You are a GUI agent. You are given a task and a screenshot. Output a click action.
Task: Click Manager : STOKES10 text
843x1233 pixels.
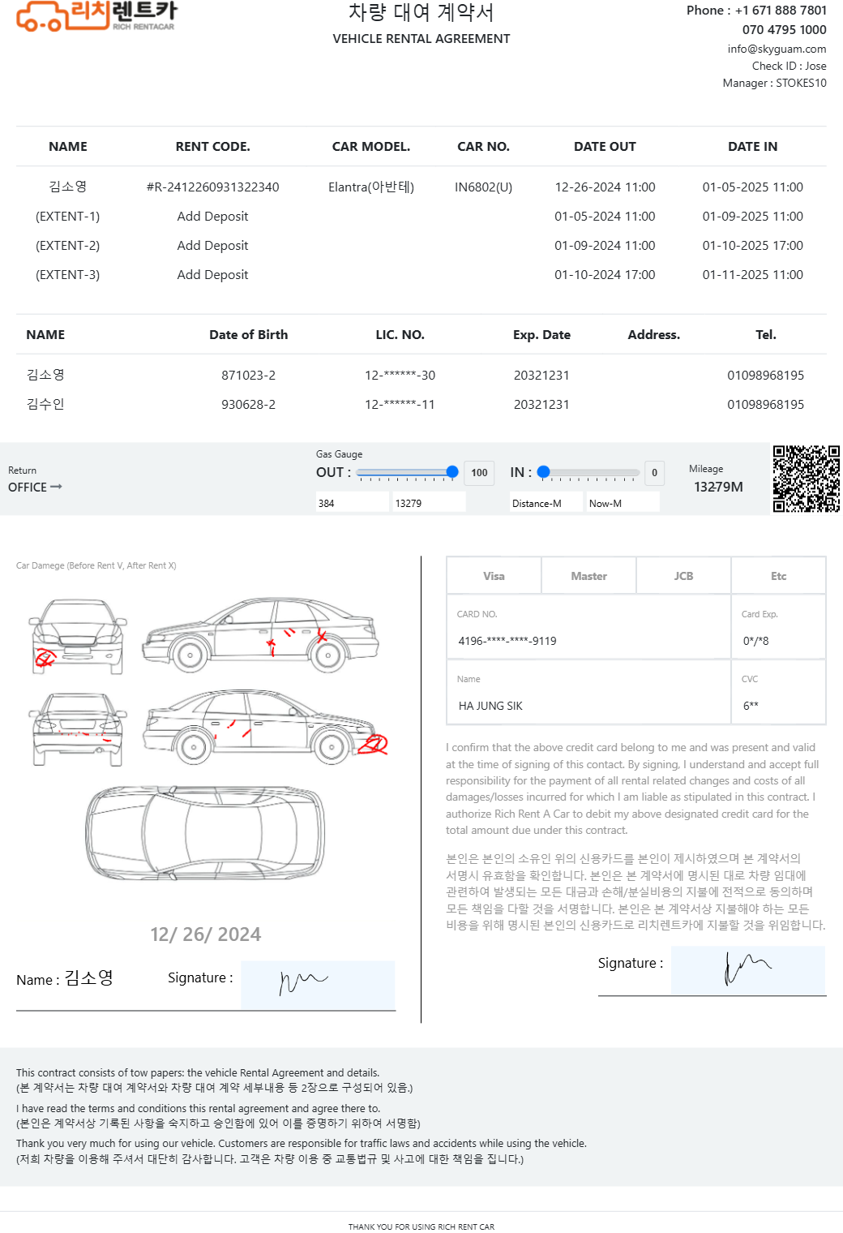pos(774,83)
